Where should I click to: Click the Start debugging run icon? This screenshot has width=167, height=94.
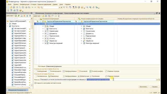coord(21,10)
